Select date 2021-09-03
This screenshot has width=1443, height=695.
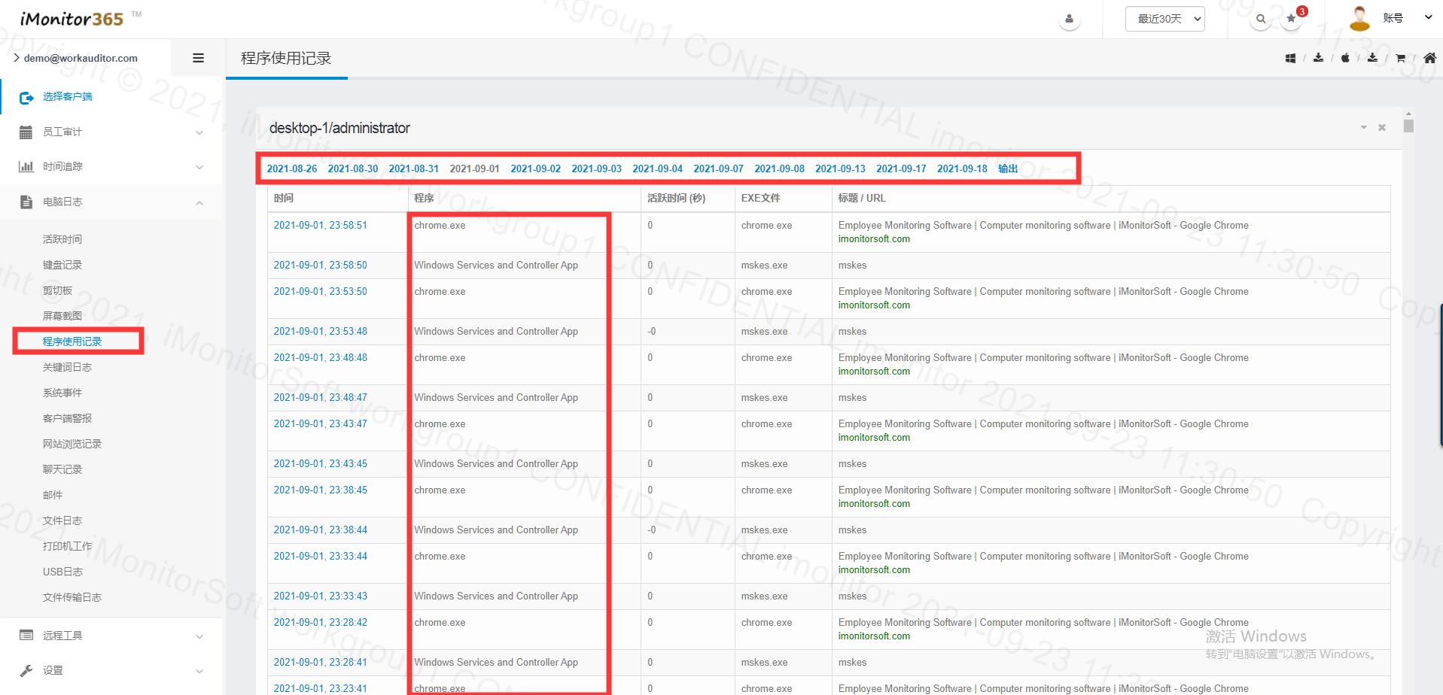597,168
